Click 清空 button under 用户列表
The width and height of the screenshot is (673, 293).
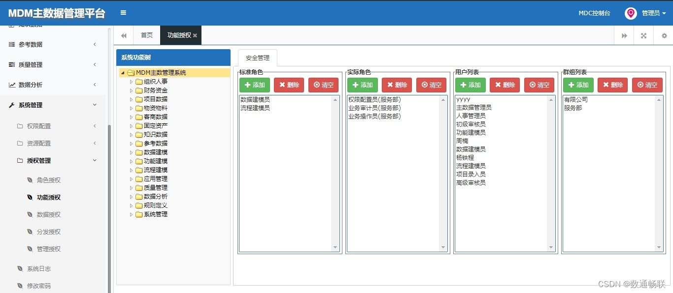pos(539,85)
